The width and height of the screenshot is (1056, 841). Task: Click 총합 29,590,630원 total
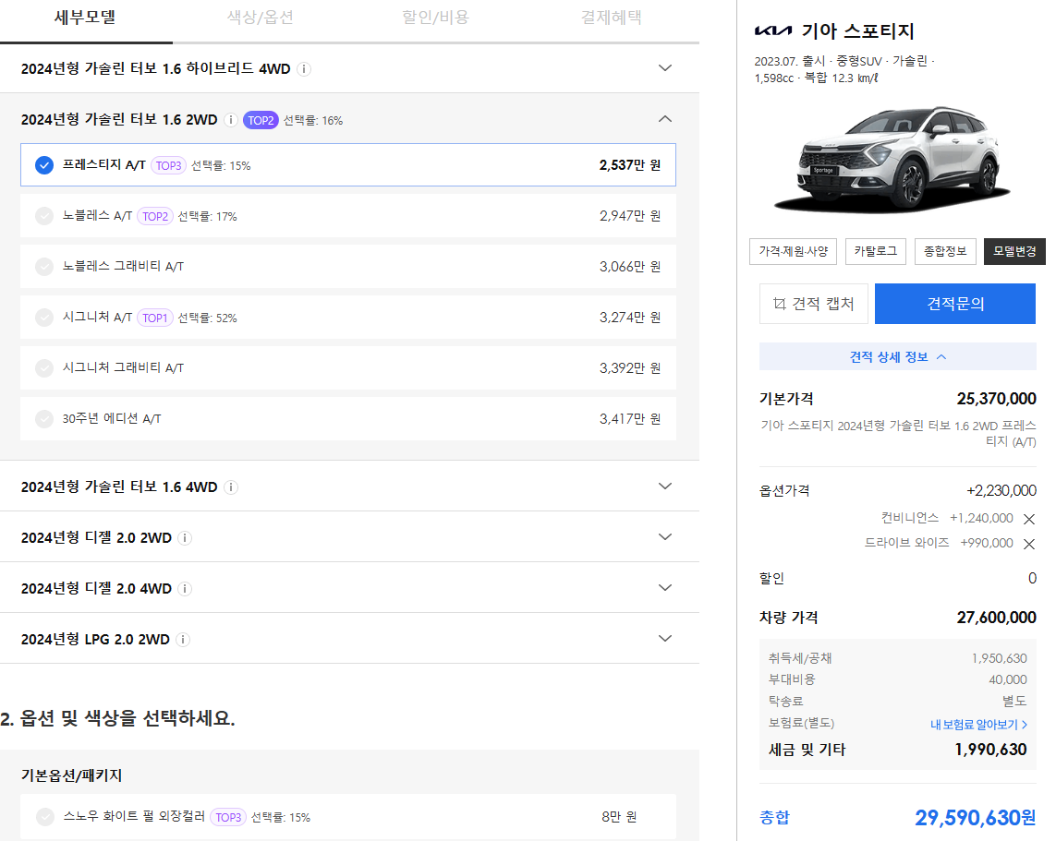(976, 818)
